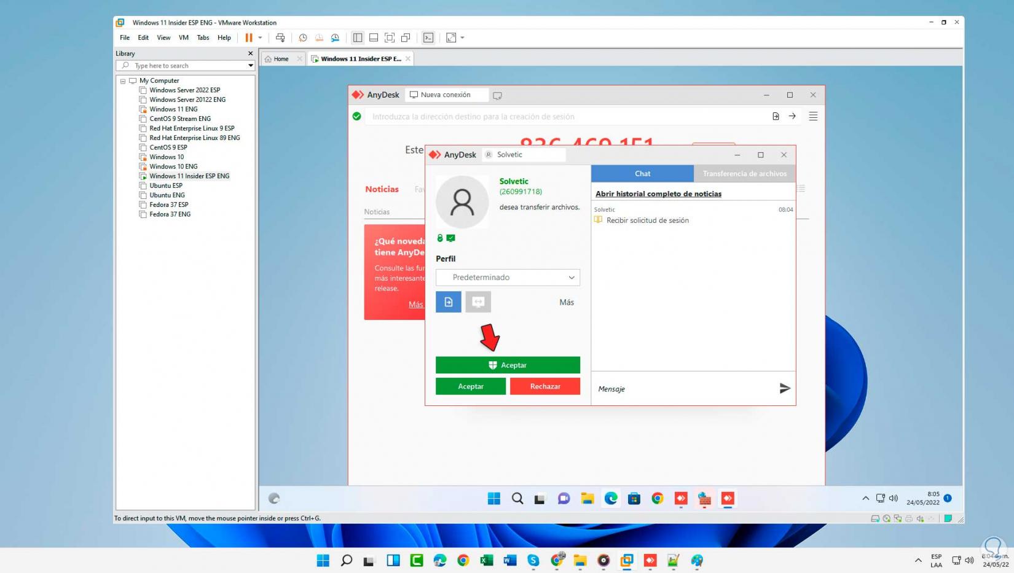Toggle the screen view permission
1014x573 pixels.
[x=478, y=302]
